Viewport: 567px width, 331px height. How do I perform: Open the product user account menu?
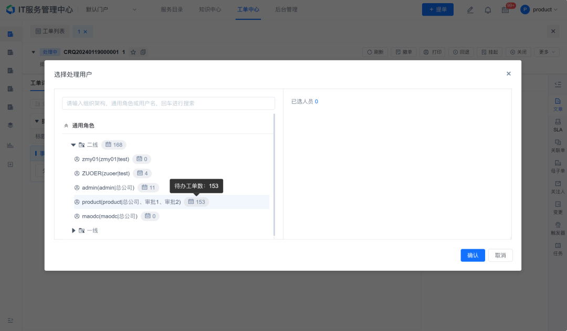539,9
